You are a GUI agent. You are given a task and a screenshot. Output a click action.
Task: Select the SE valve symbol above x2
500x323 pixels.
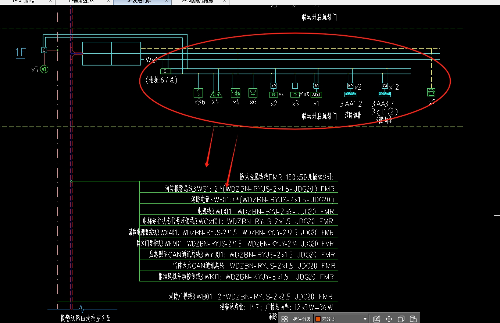tap(274, 95)
